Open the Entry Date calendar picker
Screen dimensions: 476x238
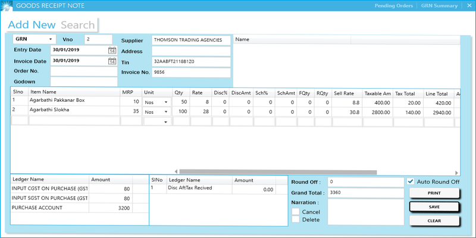pyautogui.click(x=112, y=50)
